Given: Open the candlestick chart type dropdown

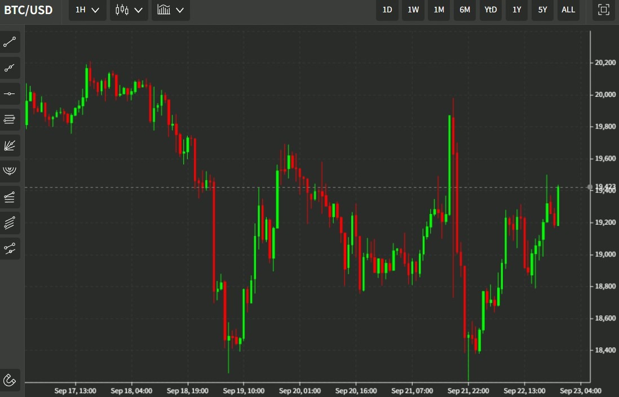Looking at the screenshot, I should (x=129, y=10).
